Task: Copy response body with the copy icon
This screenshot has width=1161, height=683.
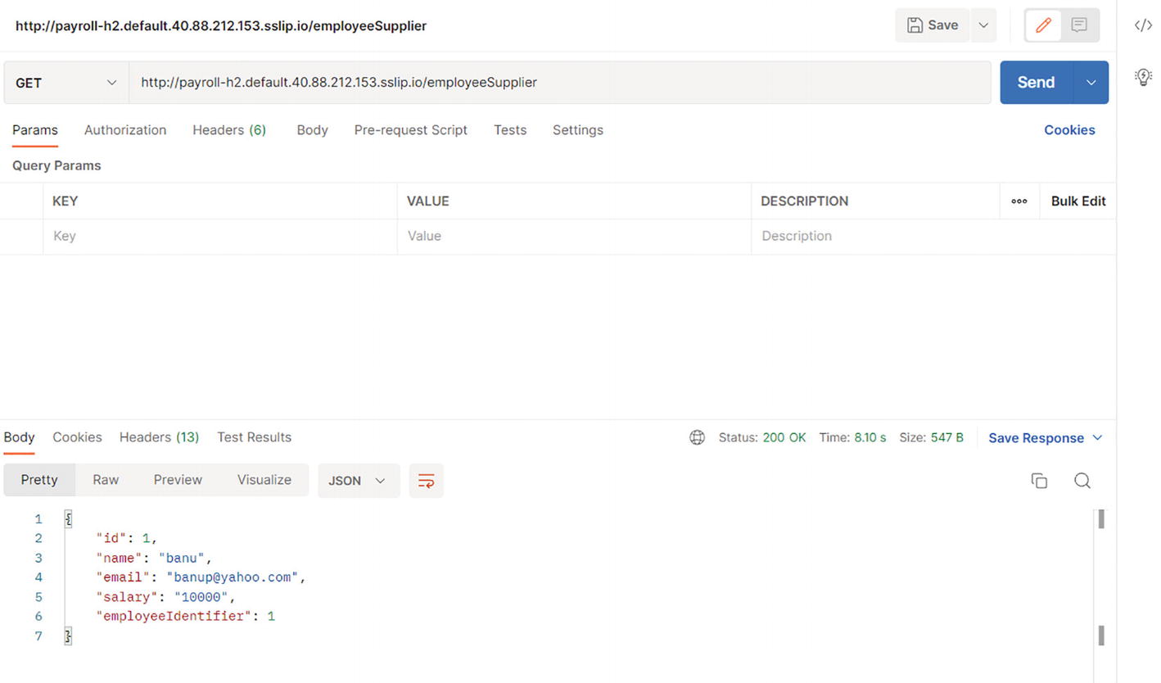Action: [x=1039, y=481]
